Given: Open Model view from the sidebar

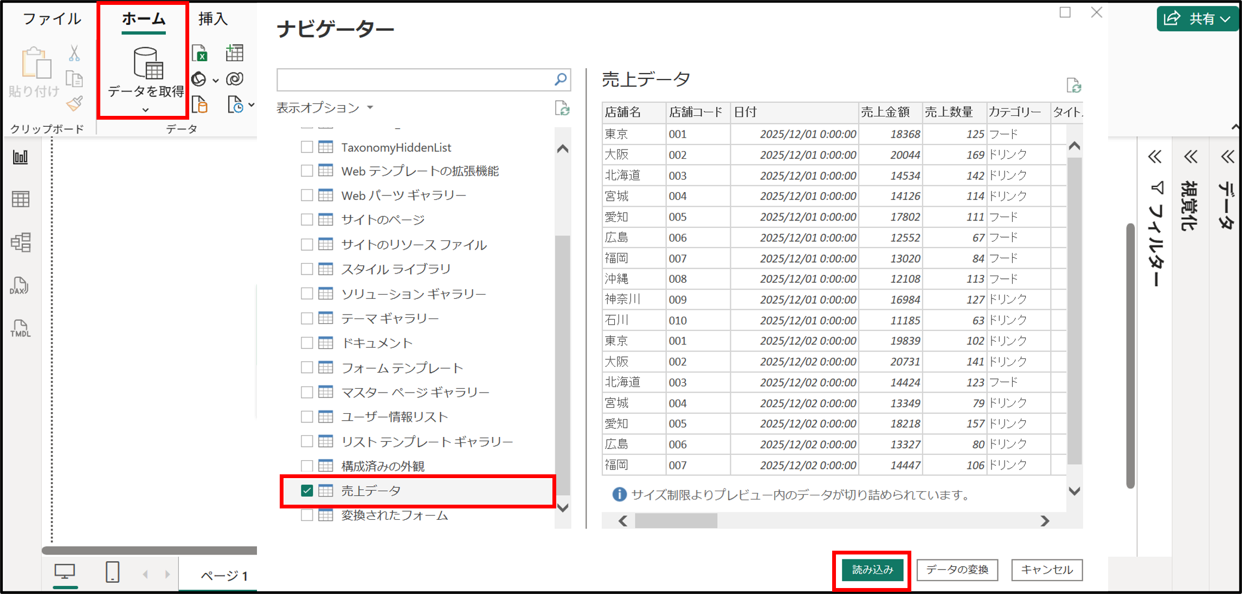Looking at the screenshot, I should [21, 243].
